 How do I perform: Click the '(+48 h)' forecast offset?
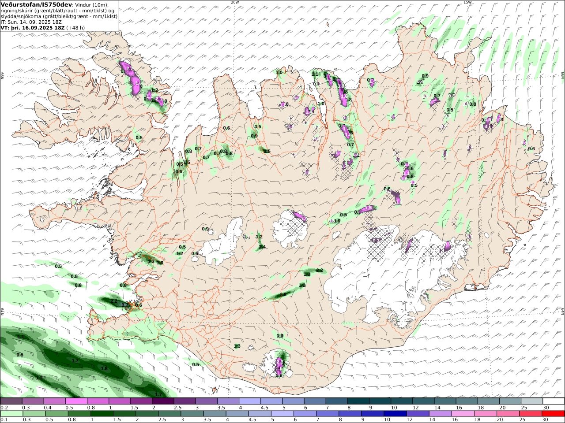[75, 27]
